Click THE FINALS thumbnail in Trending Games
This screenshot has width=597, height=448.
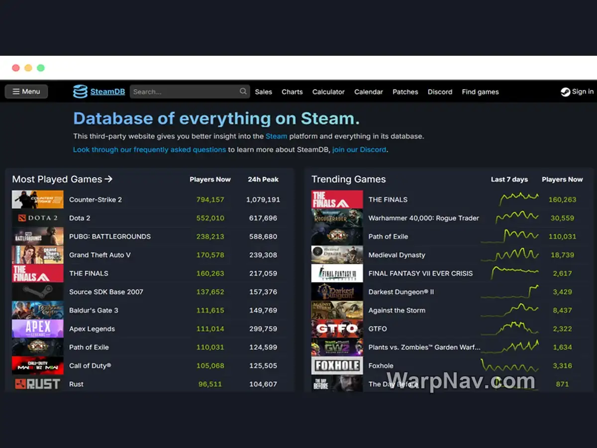click(x=337, y=200)
